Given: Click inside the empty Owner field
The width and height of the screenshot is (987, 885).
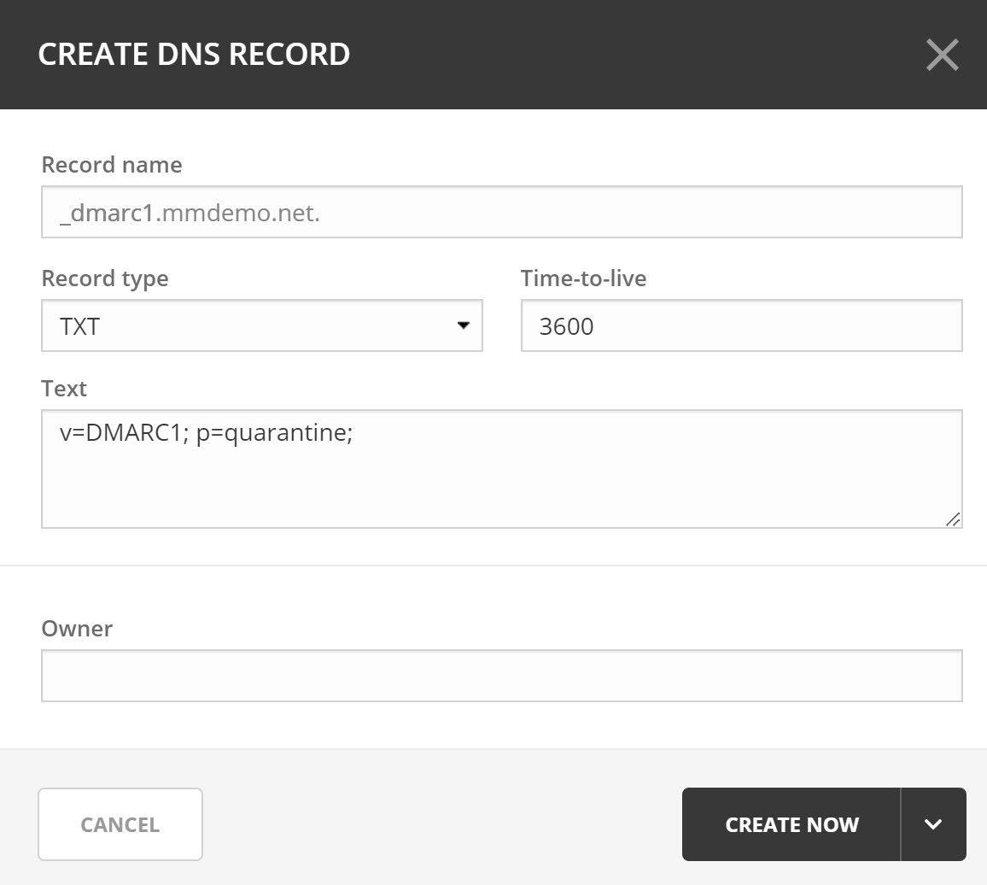Looking at the screenshot, I should [501, 675].
